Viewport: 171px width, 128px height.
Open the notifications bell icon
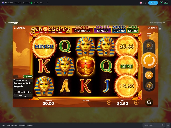click(146, 3)
